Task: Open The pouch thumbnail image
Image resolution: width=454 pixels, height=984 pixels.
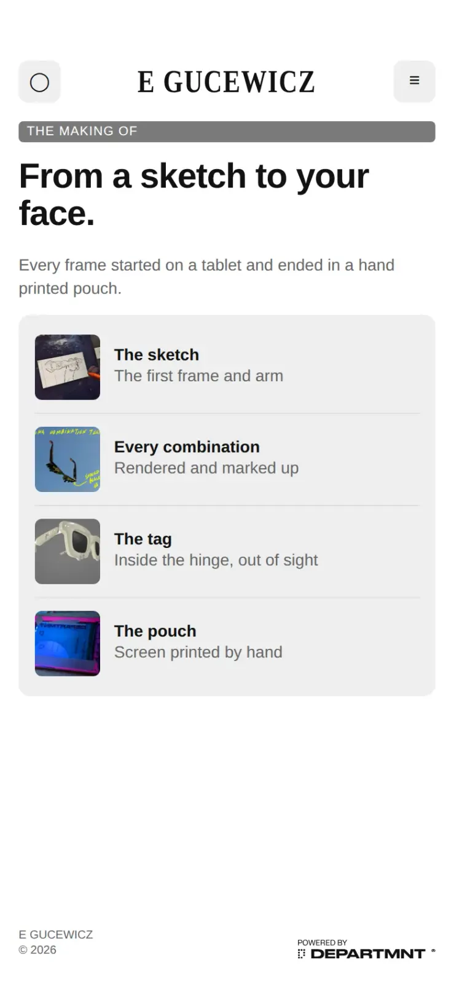Action: coord(68,643)
